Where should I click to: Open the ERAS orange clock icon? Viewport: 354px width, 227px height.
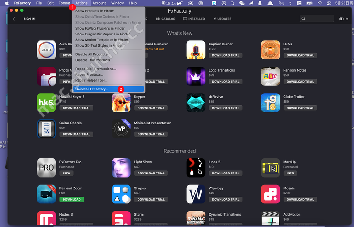270,50
